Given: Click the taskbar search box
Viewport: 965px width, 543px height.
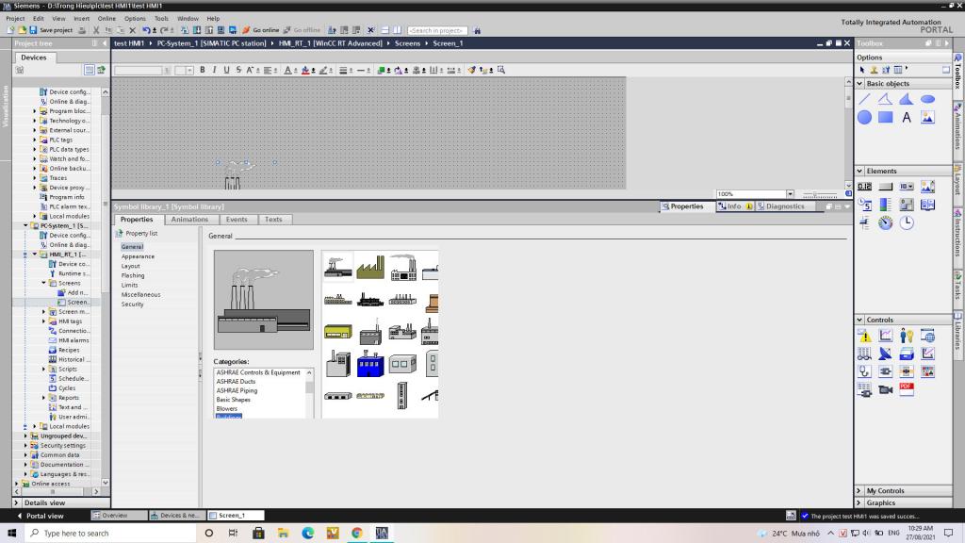Looking at the screenshot, I should [111, 533].
